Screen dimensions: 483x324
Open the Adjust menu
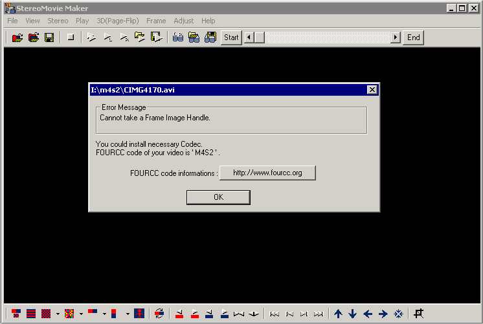click(184, 21)
